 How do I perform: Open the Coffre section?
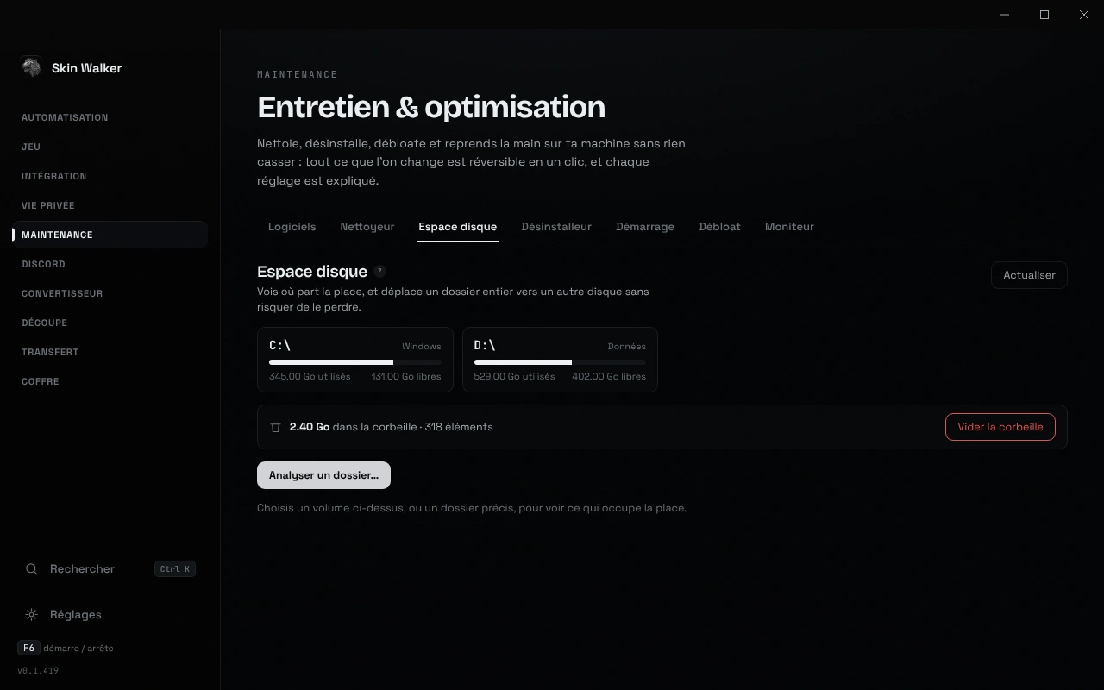tap(110, 381)
